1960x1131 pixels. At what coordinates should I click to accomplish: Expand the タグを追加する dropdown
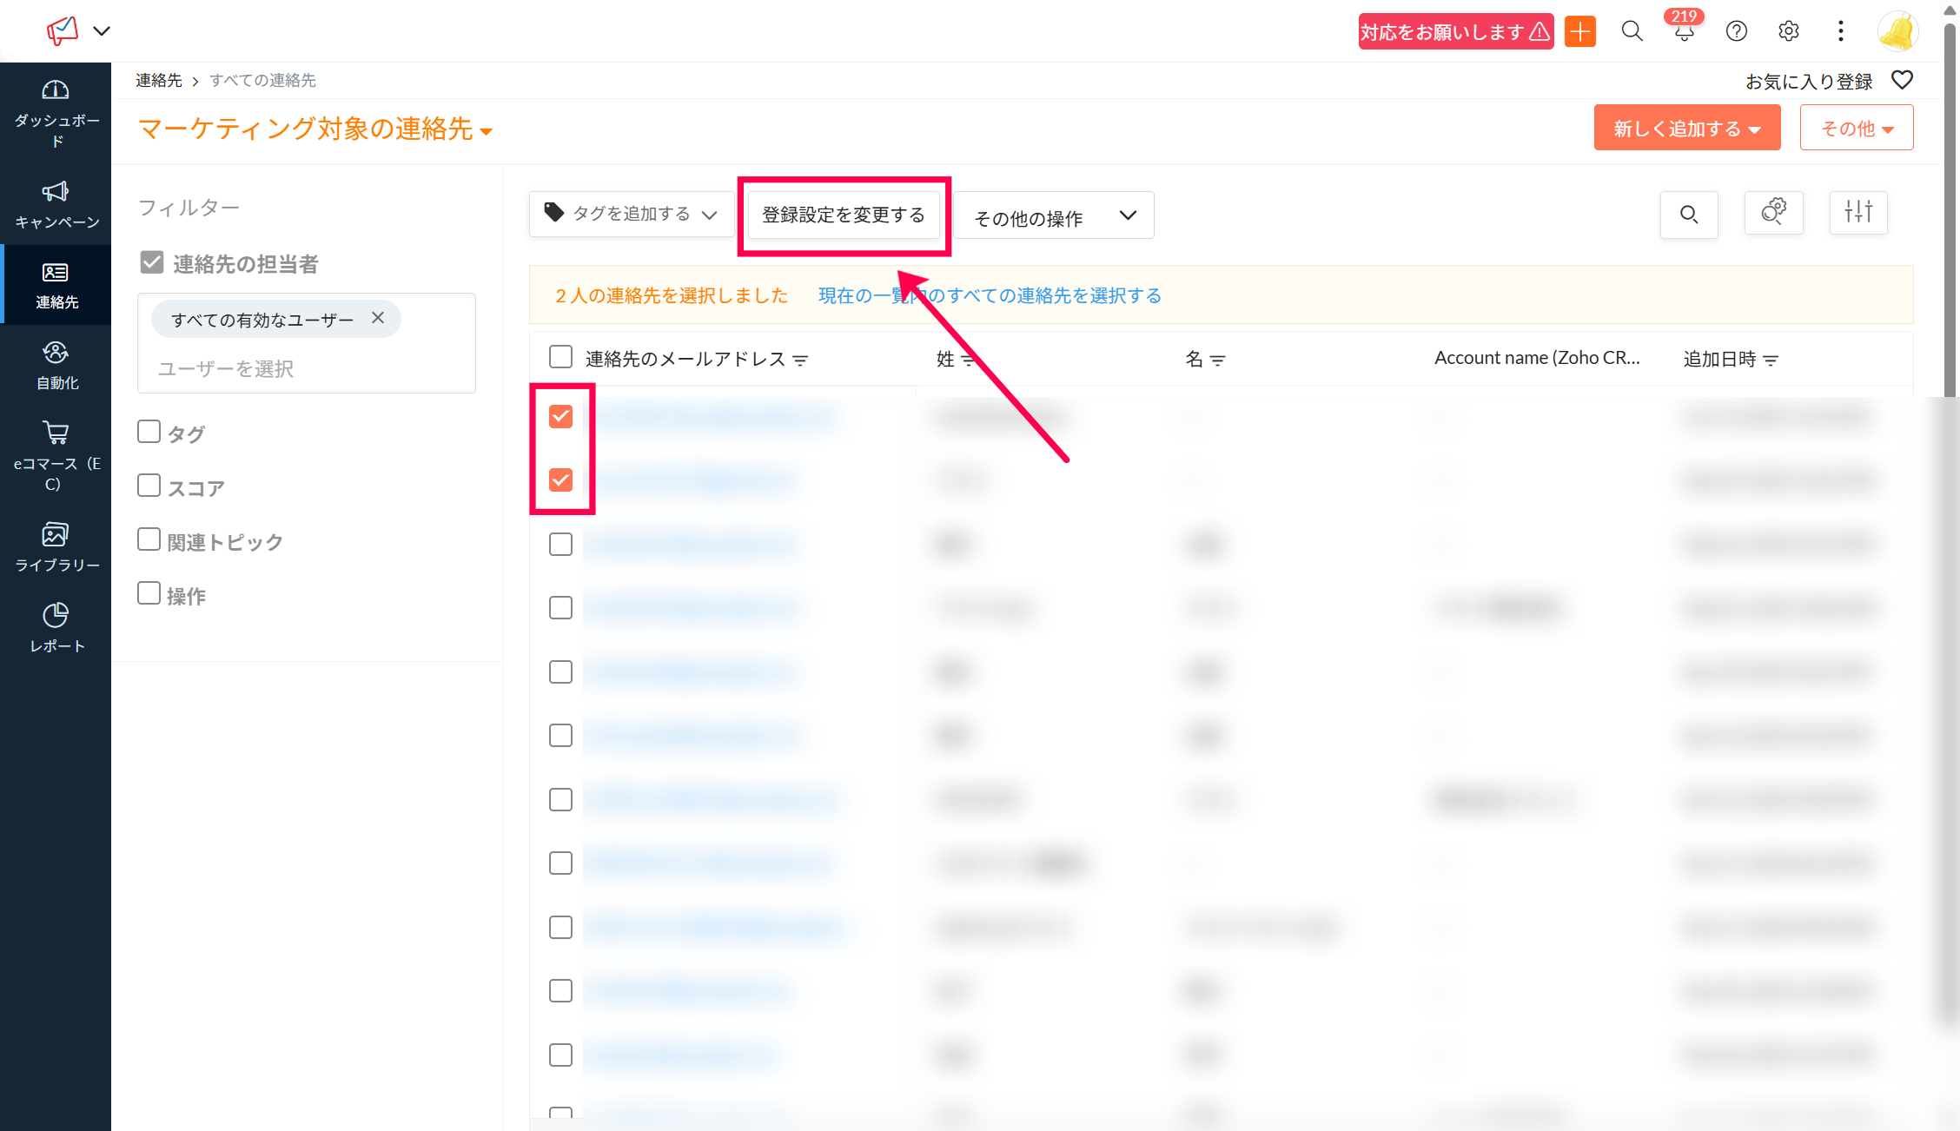tap(632, 215)
